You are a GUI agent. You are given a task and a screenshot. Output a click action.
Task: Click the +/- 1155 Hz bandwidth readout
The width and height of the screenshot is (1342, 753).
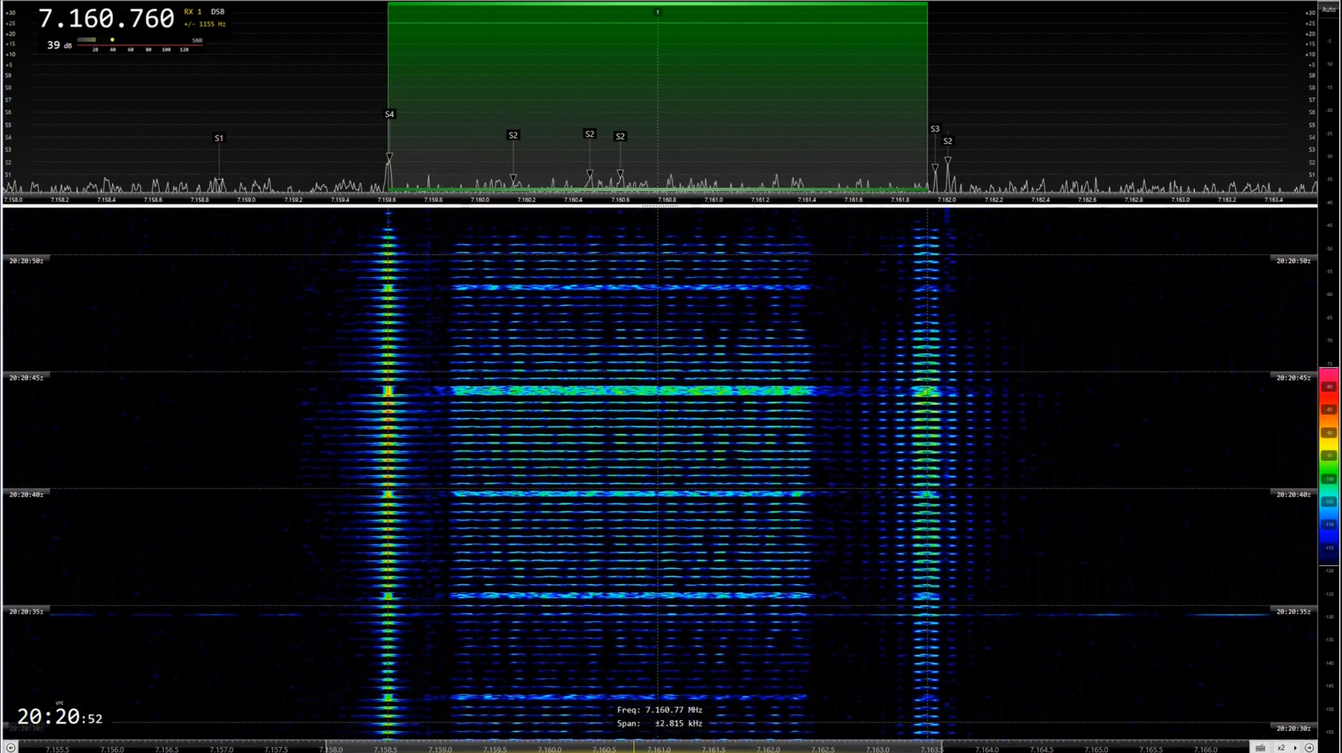204,24
